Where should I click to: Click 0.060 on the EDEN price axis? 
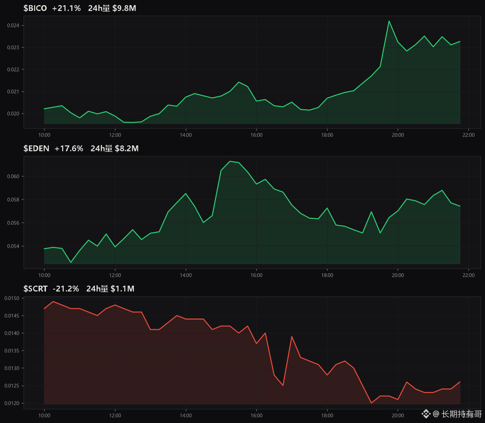point(13,176)
